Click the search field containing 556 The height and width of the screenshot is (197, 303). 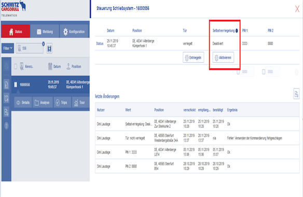coord(30,48)
